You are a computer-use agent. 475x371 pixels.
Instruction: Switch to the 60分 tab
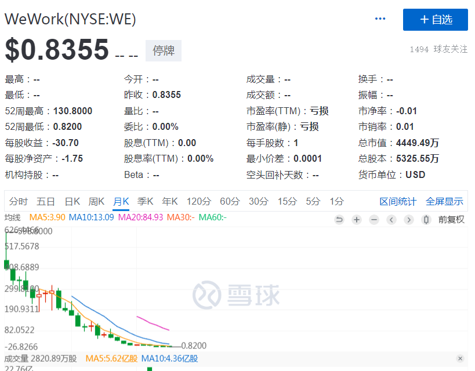point(230,201)
